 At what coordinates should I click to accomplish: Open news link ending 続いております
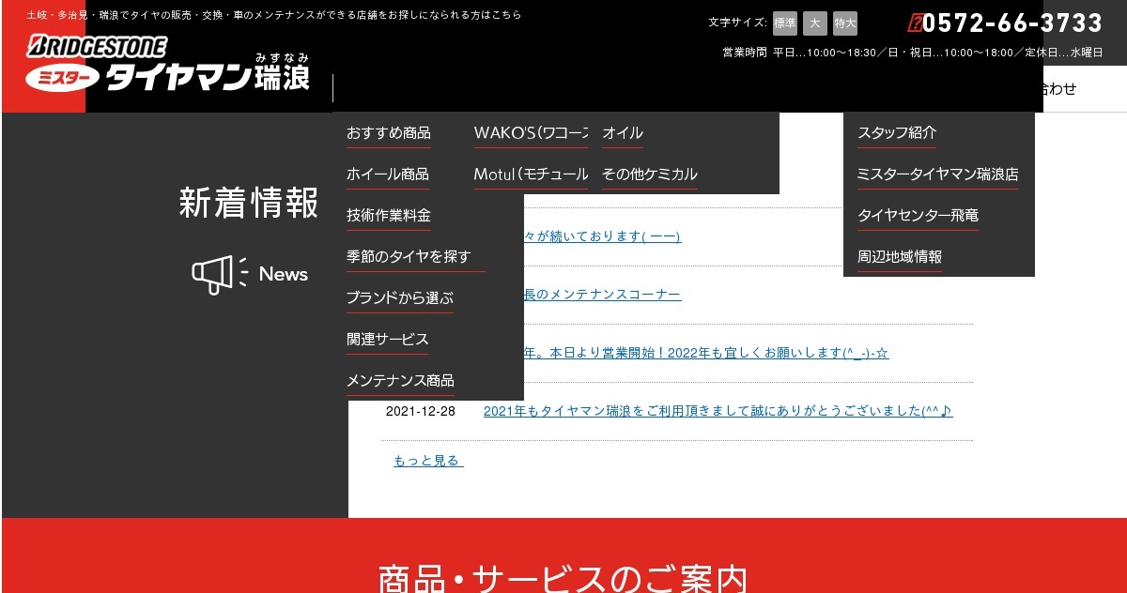click(x=602, y=236)
